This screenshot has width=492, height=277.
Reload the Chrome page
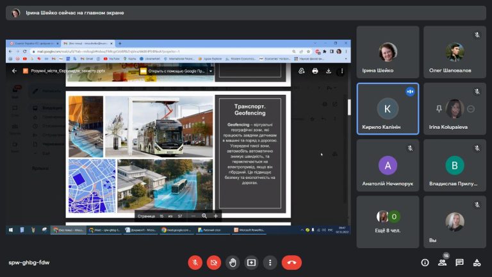click(x=25, y=51)
